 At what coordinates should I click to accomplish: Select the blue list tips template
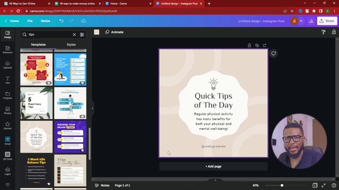(x=70, y=69)
